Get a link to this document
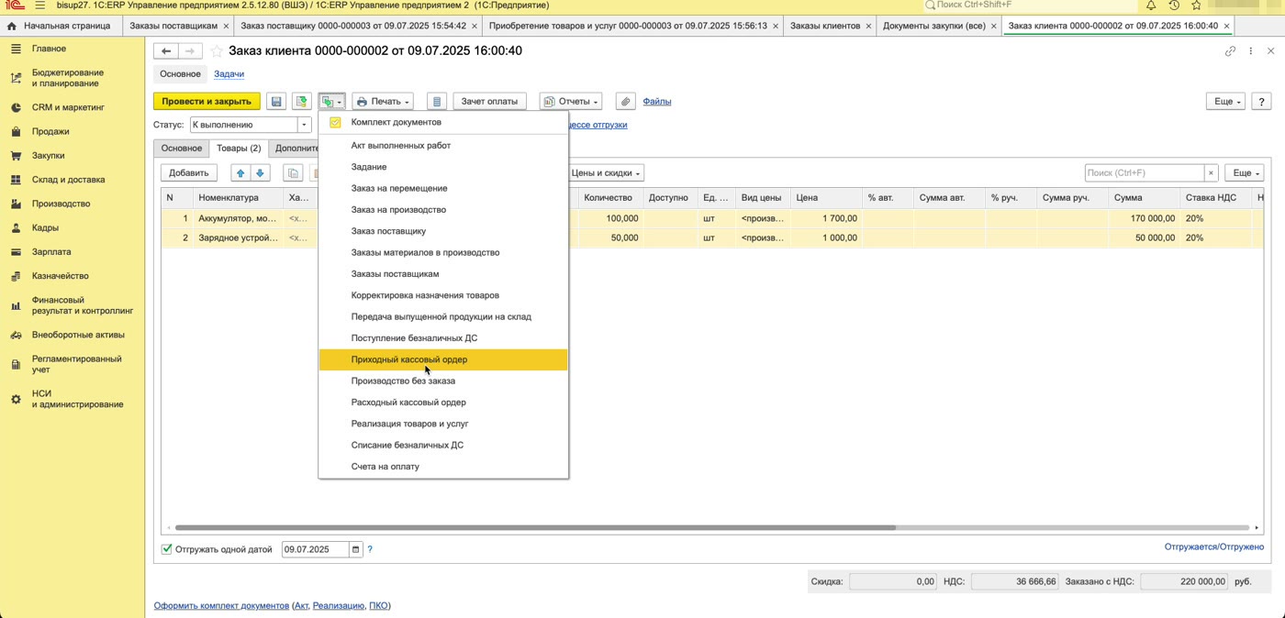 pyautogui.click(x=1231, y=51)
